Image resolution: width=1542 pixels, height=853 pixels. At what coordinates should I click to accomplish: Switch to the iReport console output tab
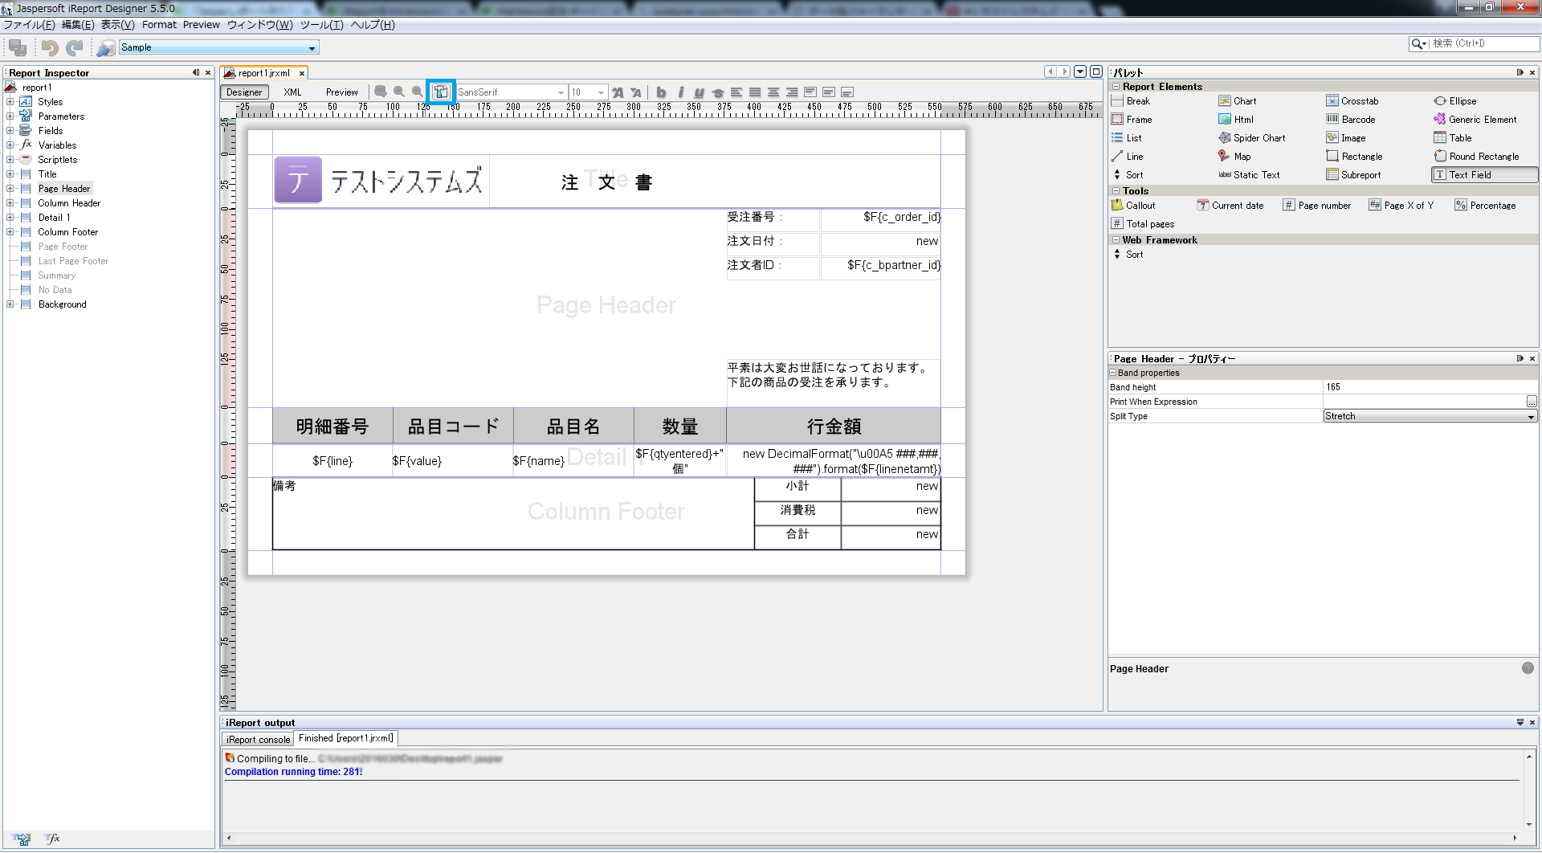(x=257, y=738)
